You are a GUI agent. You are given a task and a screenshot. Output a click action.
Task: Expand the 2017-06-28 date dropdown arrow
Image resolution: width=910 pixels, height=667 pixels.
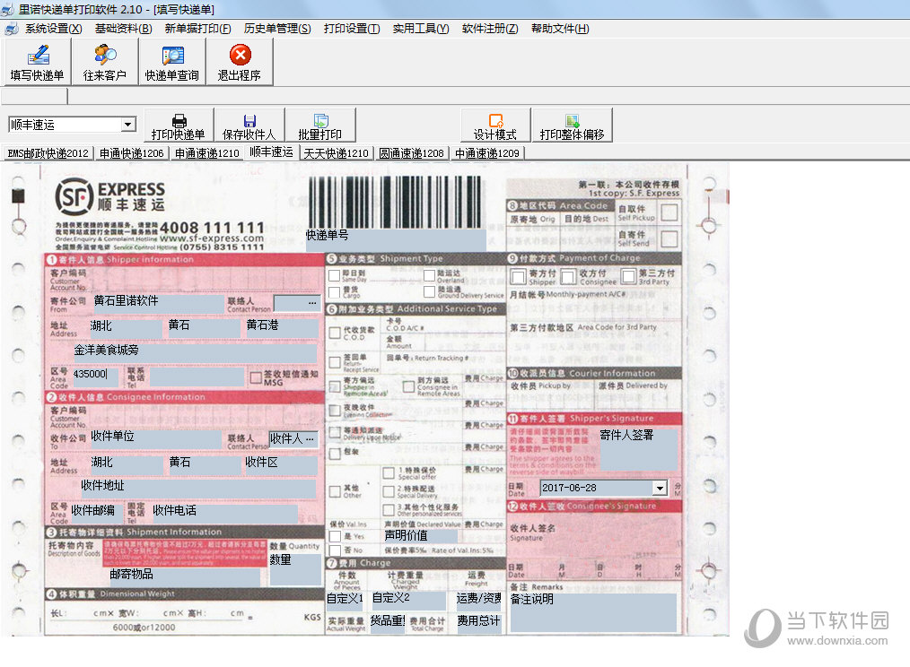pyautogui.click(x=660, y=488)
